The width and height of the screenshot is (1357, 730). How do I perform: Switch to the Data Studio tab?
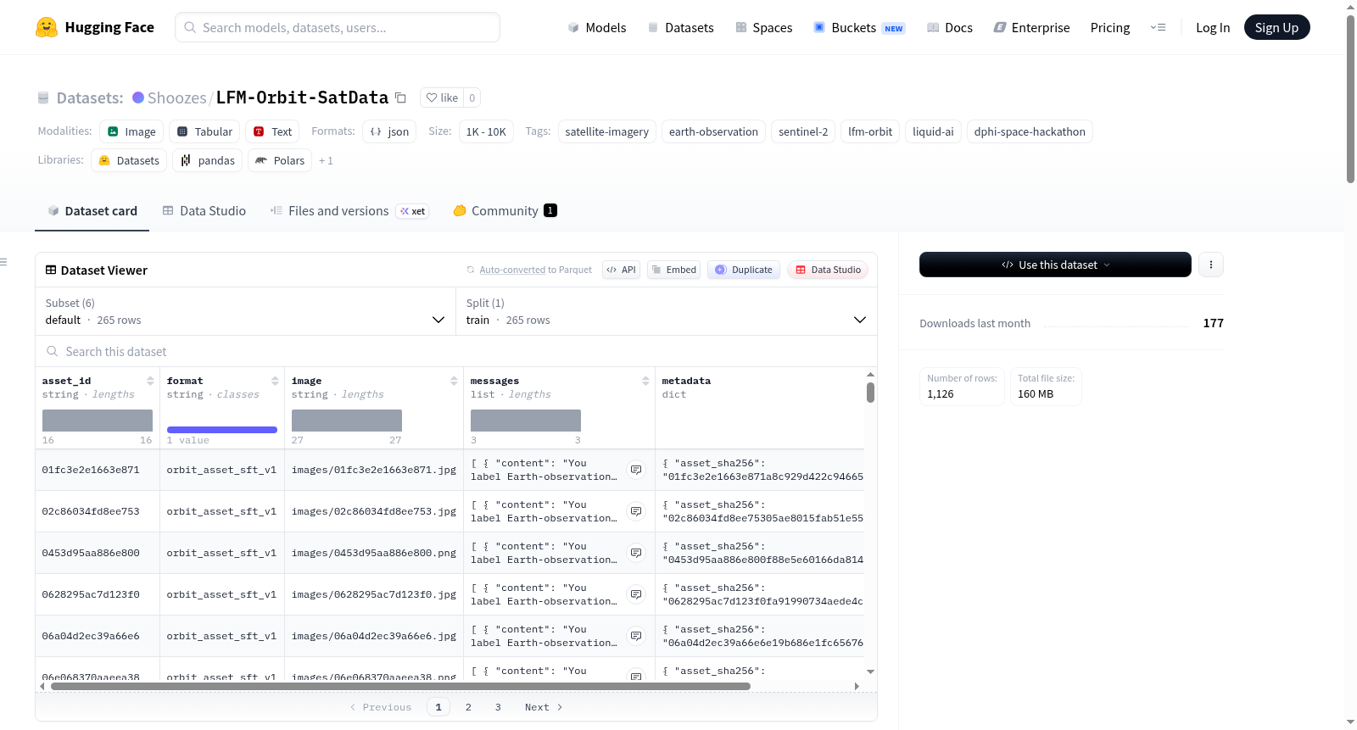click(x=204, y=210)
